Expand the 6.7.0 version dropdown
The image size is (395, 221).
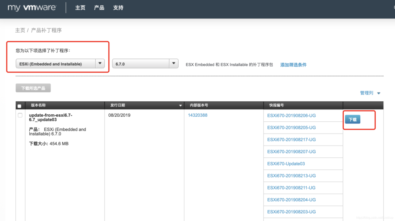point(174,64)
